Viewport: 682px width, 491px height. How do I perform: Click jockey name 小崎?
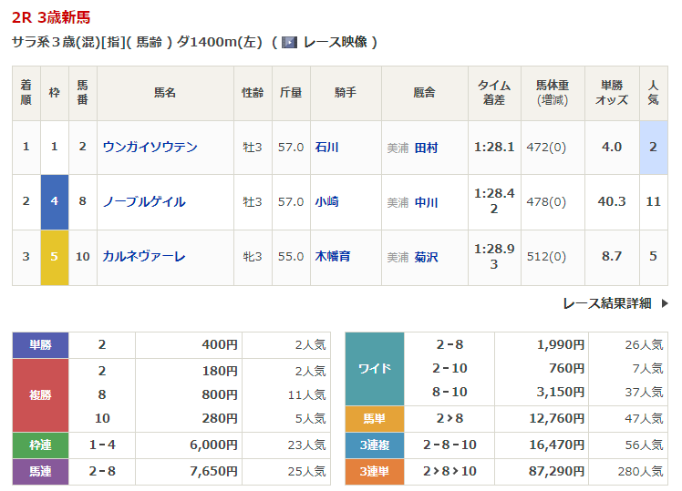coord(326,202)
